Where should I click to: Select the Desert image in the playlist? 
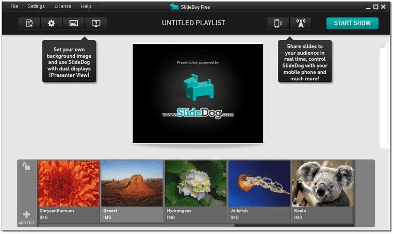[x=132, y=191]
